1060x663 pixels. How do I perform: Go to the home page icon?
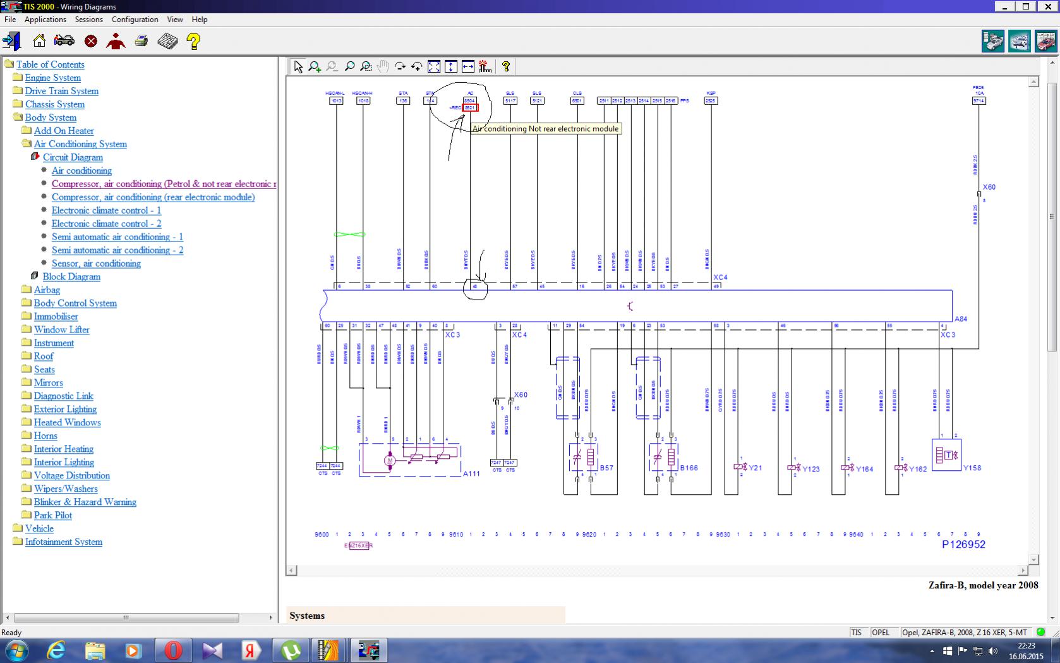[x=39, y=42]
